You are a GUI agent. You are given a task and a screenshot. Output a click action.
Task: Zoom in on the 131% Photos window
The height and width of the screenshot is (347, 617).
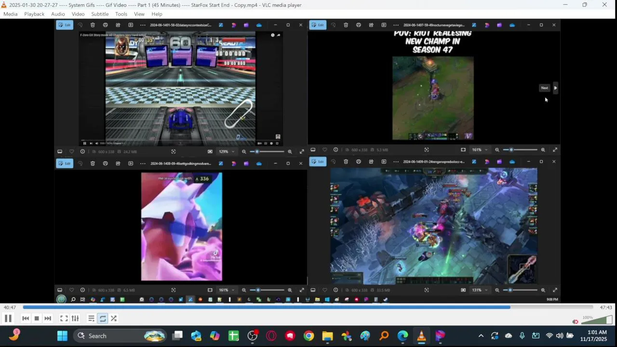543,290
